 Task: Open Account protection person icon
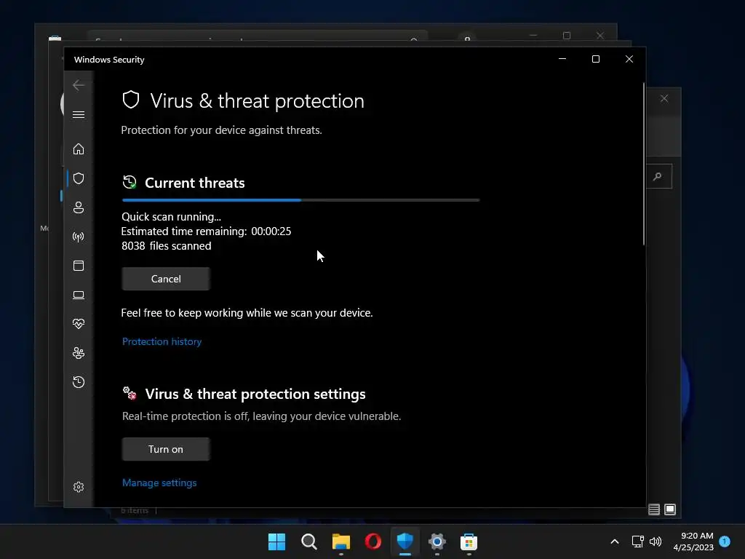(79, 207)
